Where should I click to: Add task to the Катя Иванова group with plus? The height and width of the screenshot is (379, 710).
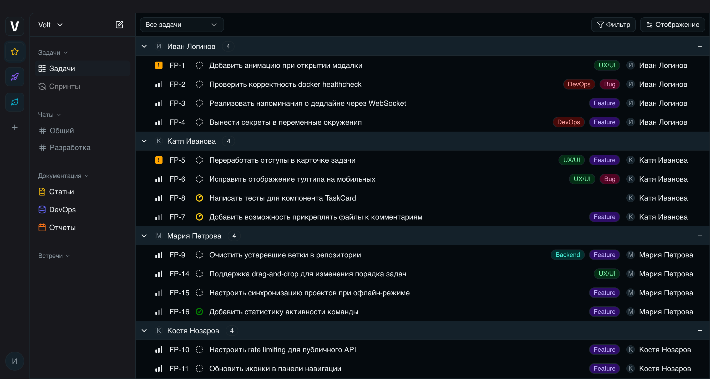point(699,141)
